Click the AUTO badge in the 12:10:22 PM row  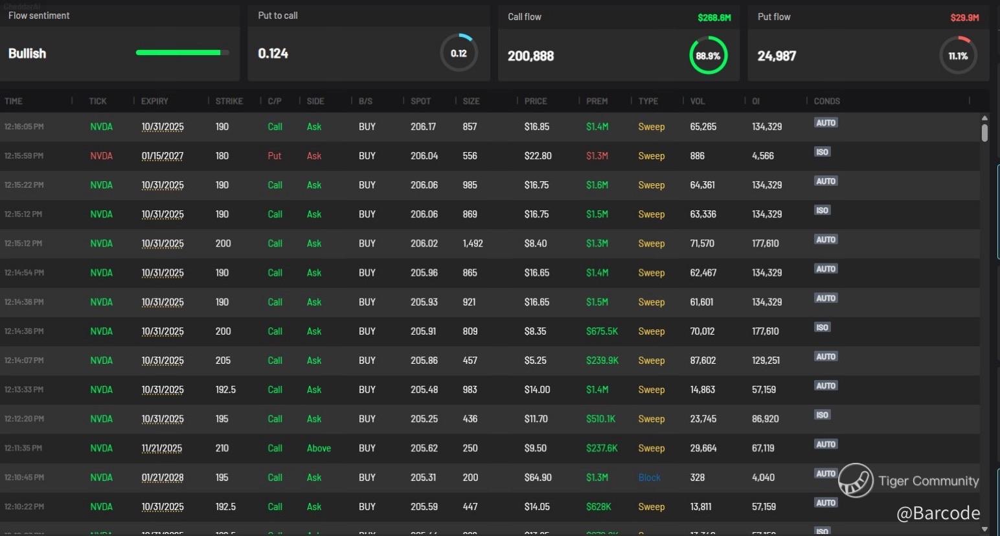tap(826, 502)
